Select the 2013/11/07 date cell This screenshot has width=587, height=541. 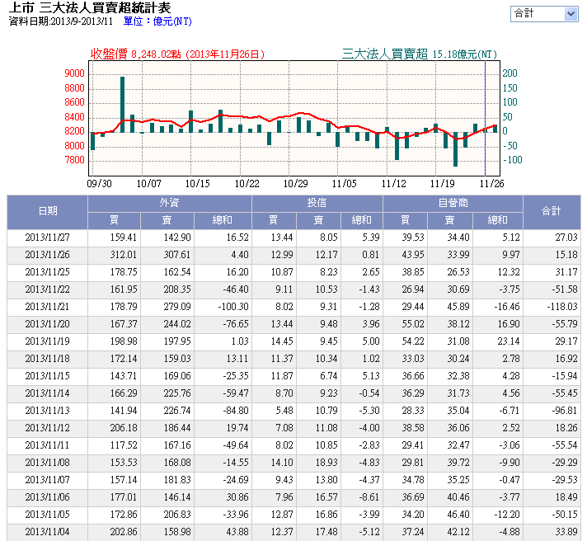pyautogui.click(x=48, y=480)
